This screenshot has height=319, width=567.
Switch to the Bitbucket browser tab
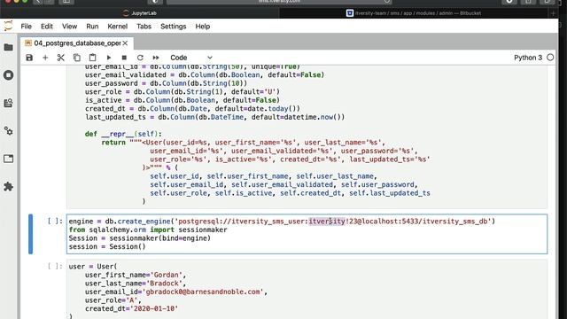(x=414, y=13)
